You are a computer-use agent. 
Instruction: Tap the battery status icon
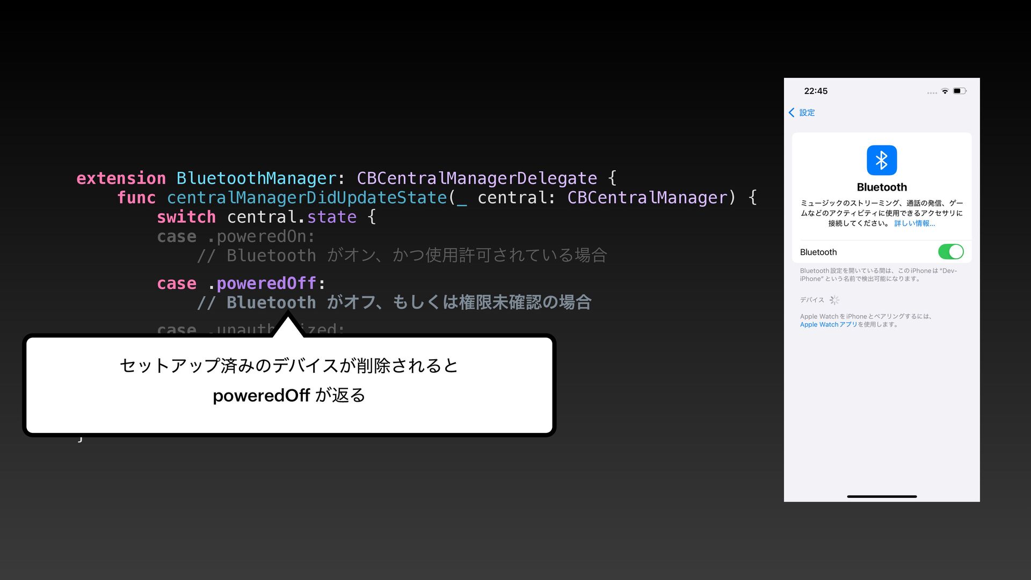coord(960,91)
